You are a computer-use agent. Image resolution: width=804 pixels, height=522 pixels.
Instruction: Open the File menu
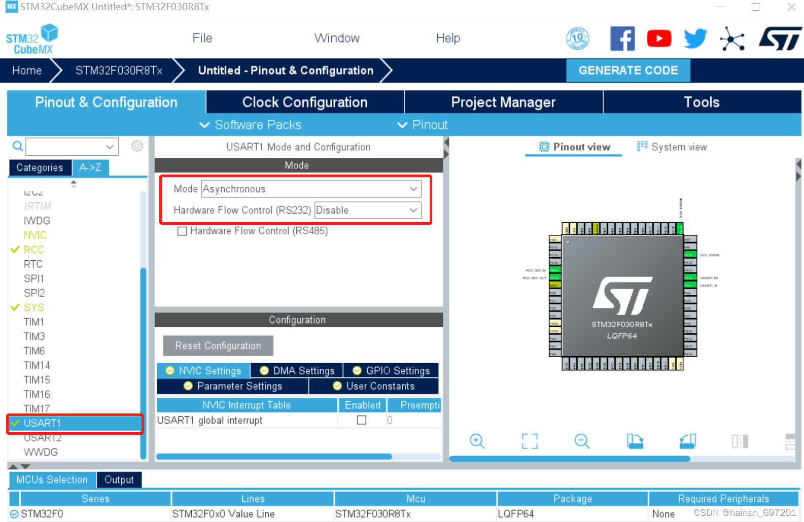point(202,38)
